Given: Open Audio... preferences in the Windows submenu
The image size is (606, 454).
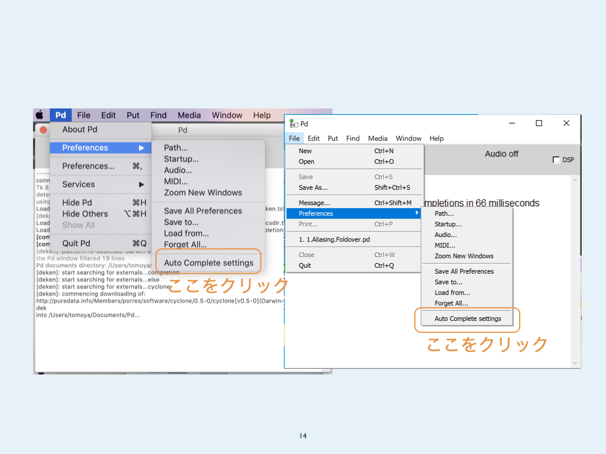Looking at the screenshot, I should (446, 235).
